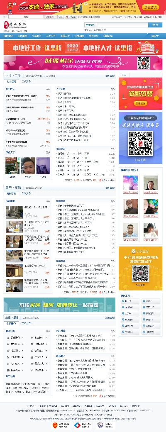Click the QQ login icon in top bar
Viewport: 166px width, 432px height.
click(67, 17)
